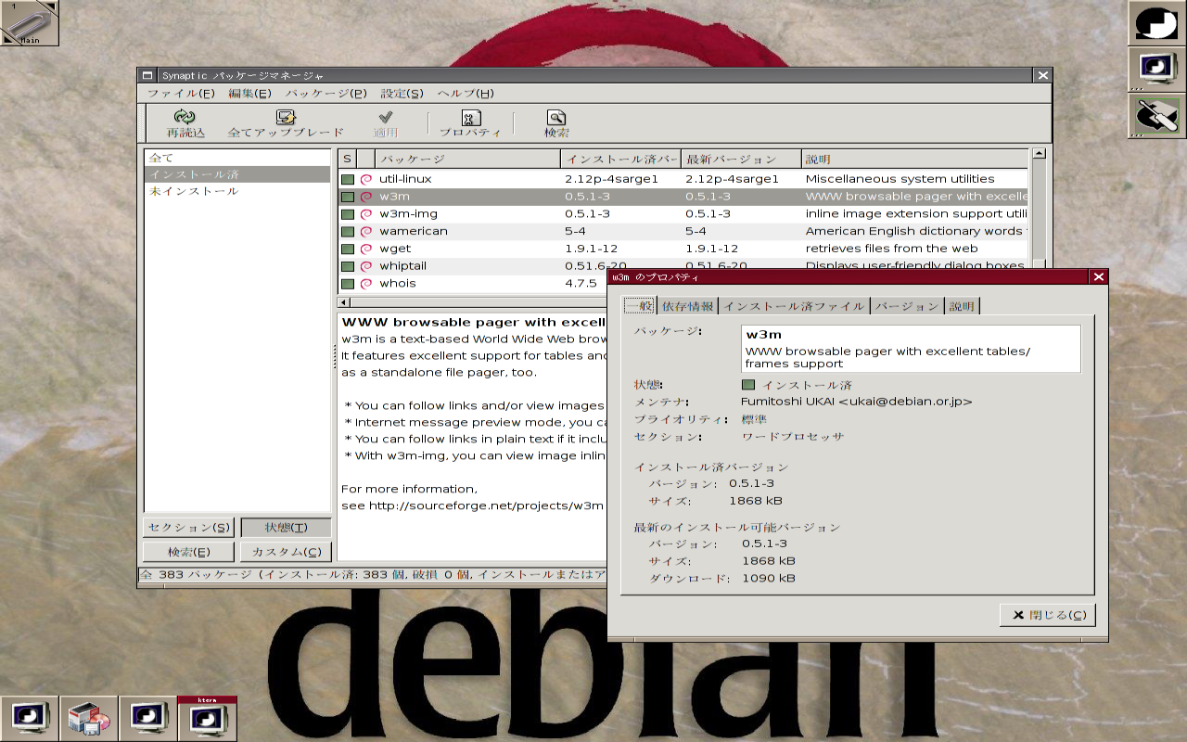Viewport: 1187px width, 742px height.
Task: Toggle status box of whiptail package
Action: coord(348,266)
